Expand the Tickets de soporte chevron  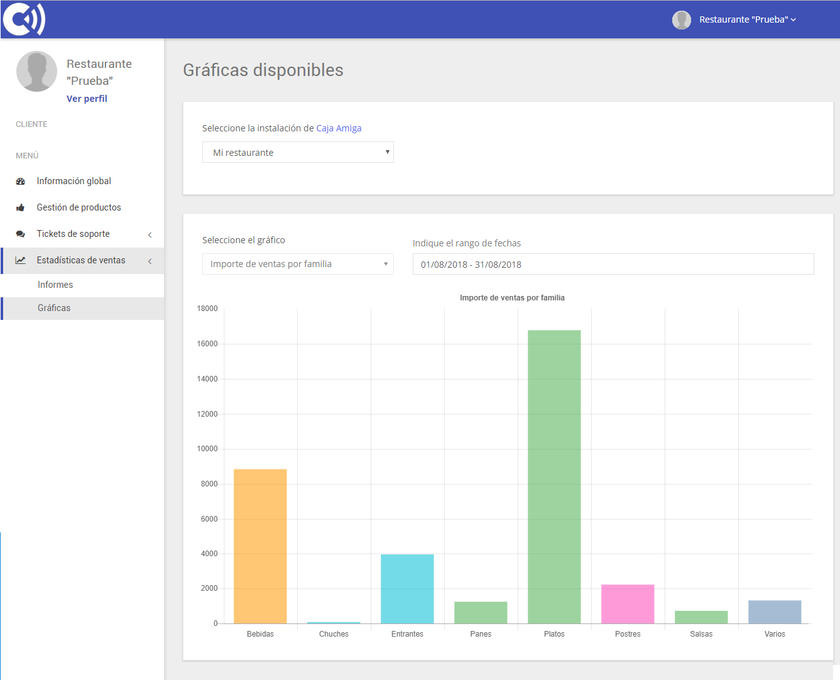(x=150, y=235)
